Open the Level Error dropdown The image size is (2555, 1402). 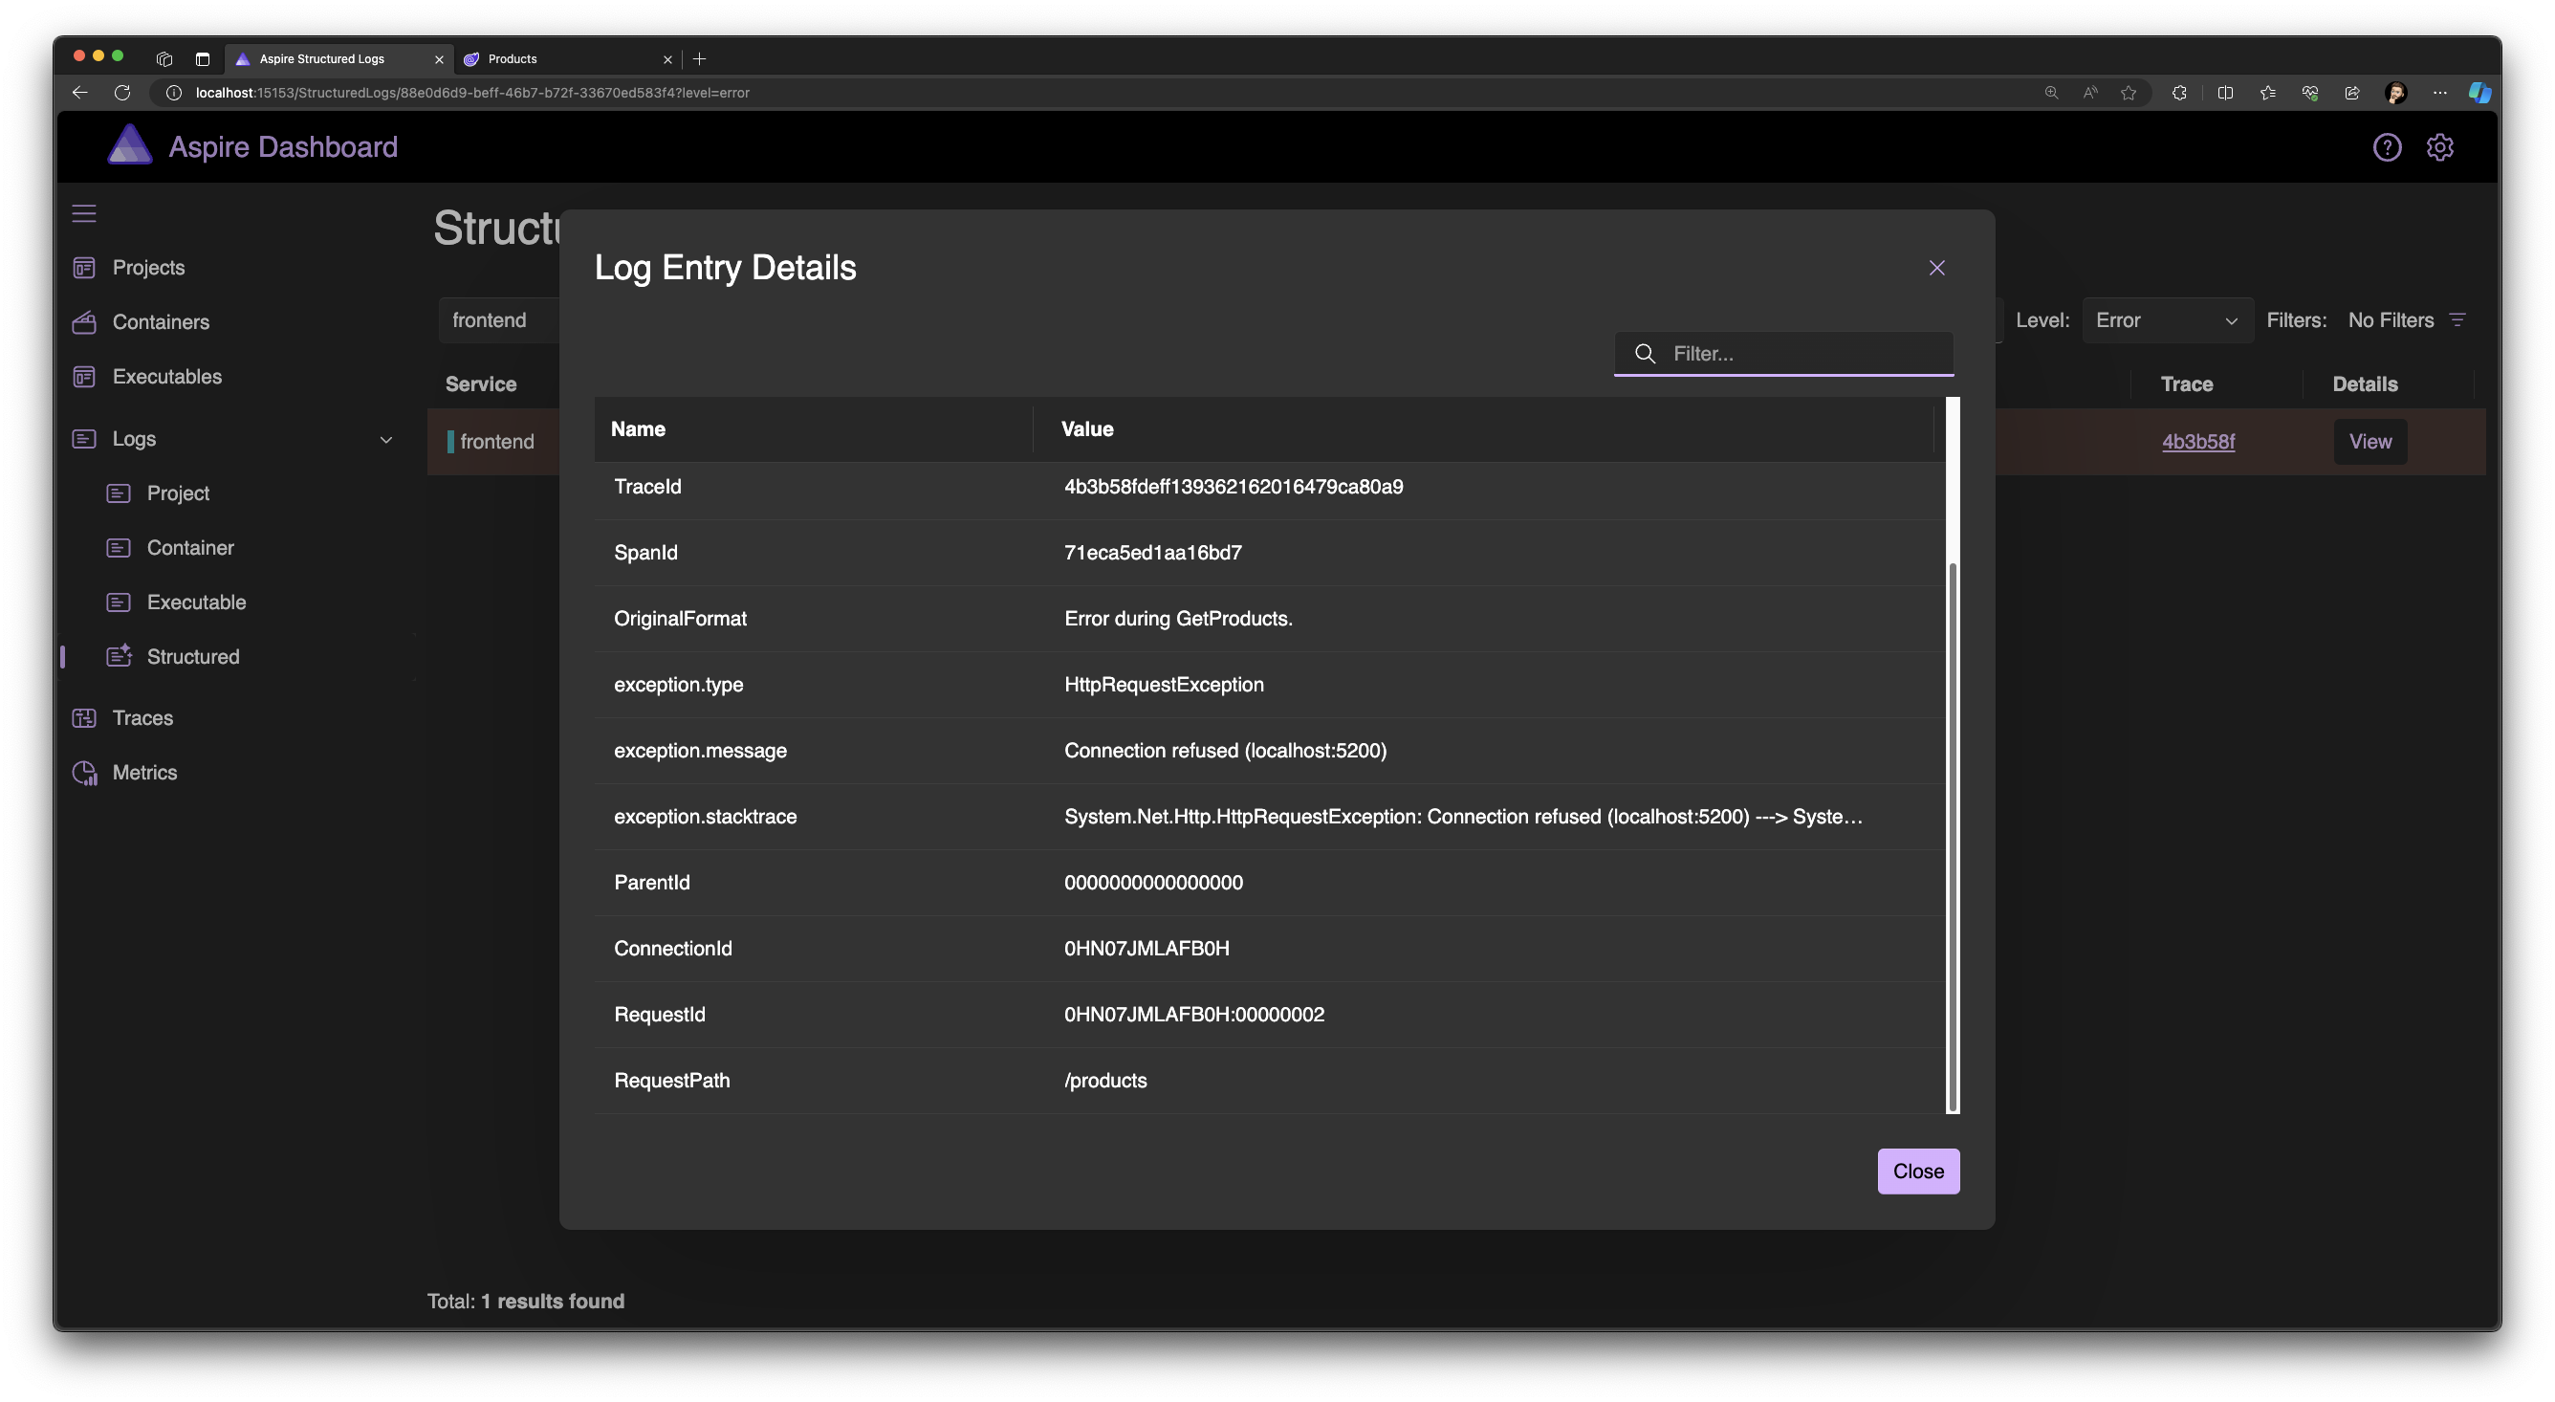(2166, 320)
